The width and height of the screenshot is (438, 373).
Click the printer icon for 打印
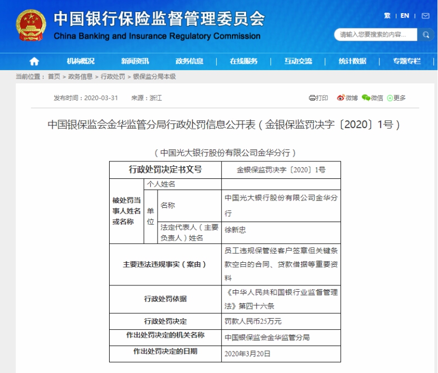coord(312,98)
